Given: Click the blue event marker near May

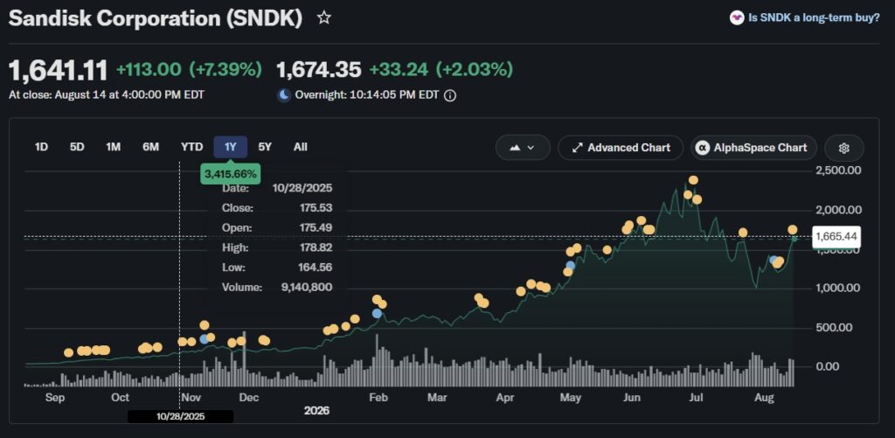Looking at the screenshot, I should coord(570,265).
